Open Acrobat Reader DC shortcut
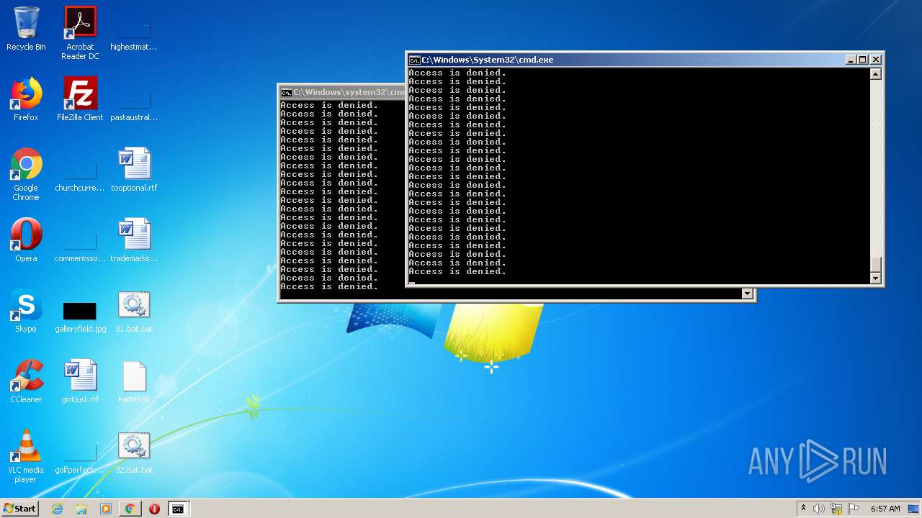922x518 pixels. click(x=80, y=33)
